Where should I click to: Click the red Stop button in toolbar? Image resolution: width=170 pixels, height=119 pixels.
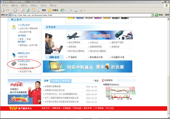tap(22, 10)
